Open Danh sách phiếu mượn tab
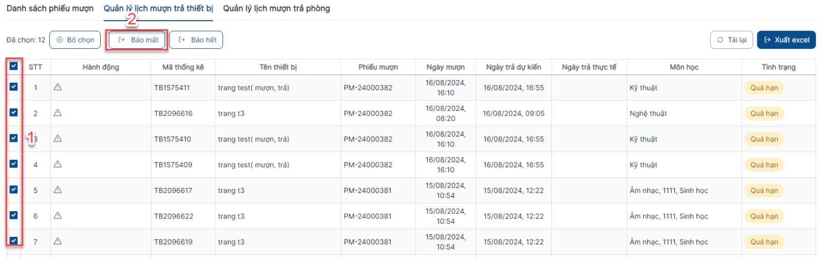822x258 pixels. pos(50,9)
